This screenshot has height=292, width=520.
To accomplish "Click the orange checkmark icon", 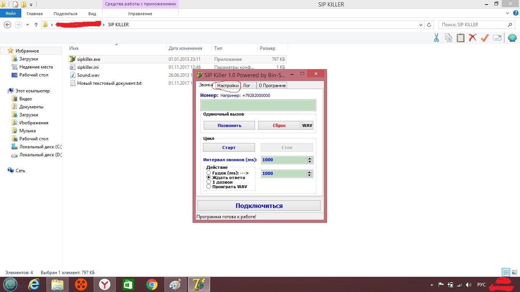I will [485, 38].
